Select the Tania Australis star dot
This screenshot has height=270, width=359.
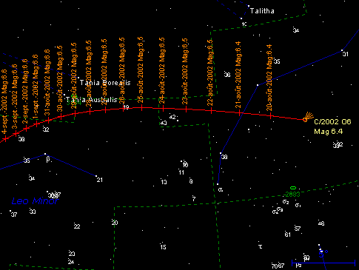(x=64, y=95)
